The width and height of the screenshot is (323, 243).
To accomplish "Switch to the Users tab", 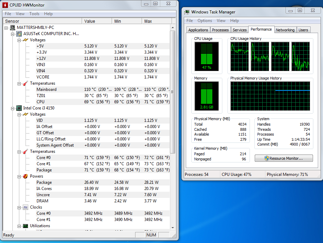I will pyautogui.click(x=303, y=30).
